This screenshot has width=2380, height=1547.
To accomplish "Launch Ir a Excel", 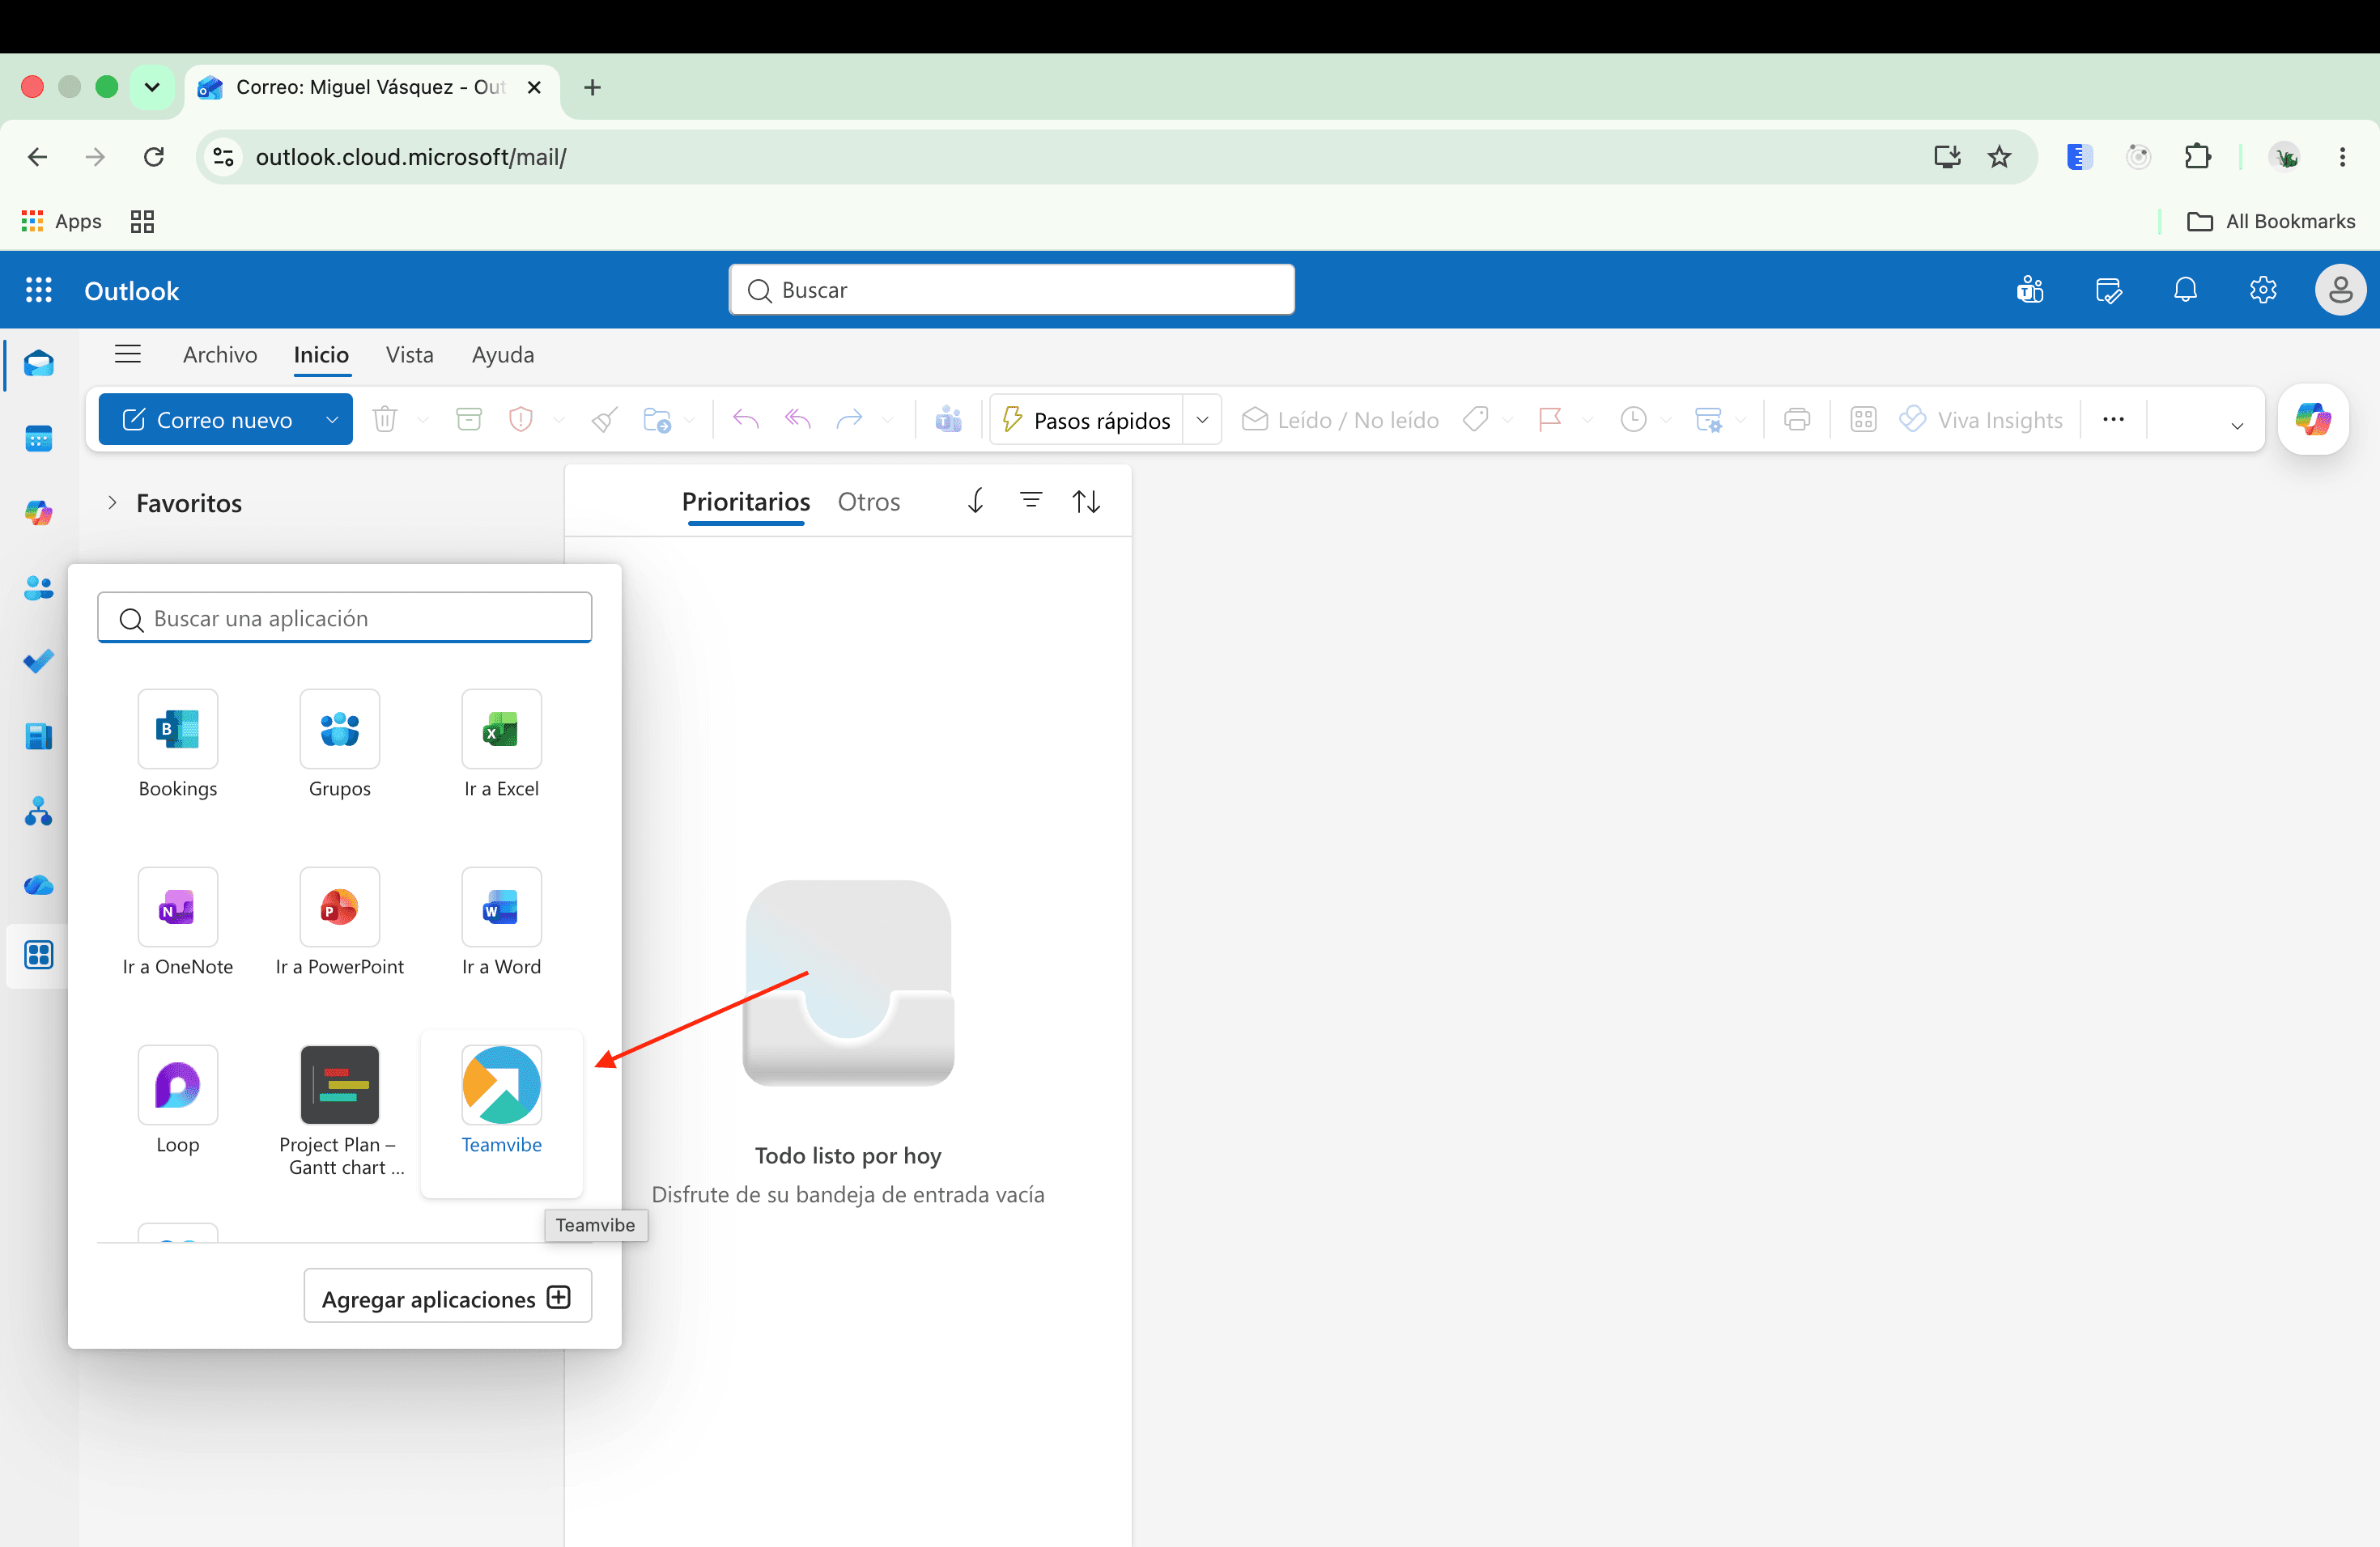I will coord(501,744).
